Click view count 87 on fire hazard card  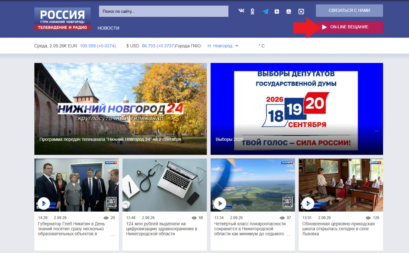pyautogui.click(x=289, y=218)
